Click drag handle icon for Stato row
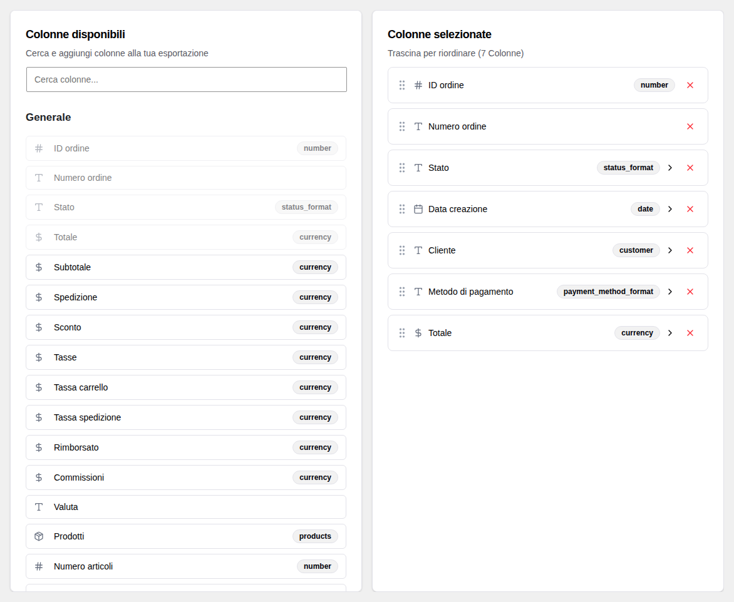The height and width of the screenshot is (602, 734). pos(401,168)
